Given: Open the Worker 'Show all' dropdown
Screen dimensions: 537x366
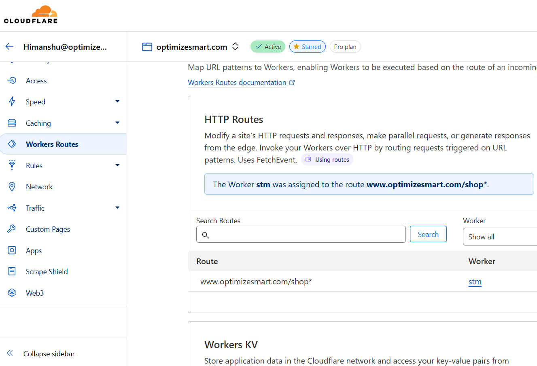Looking at the screenshot, I should 500,237.
